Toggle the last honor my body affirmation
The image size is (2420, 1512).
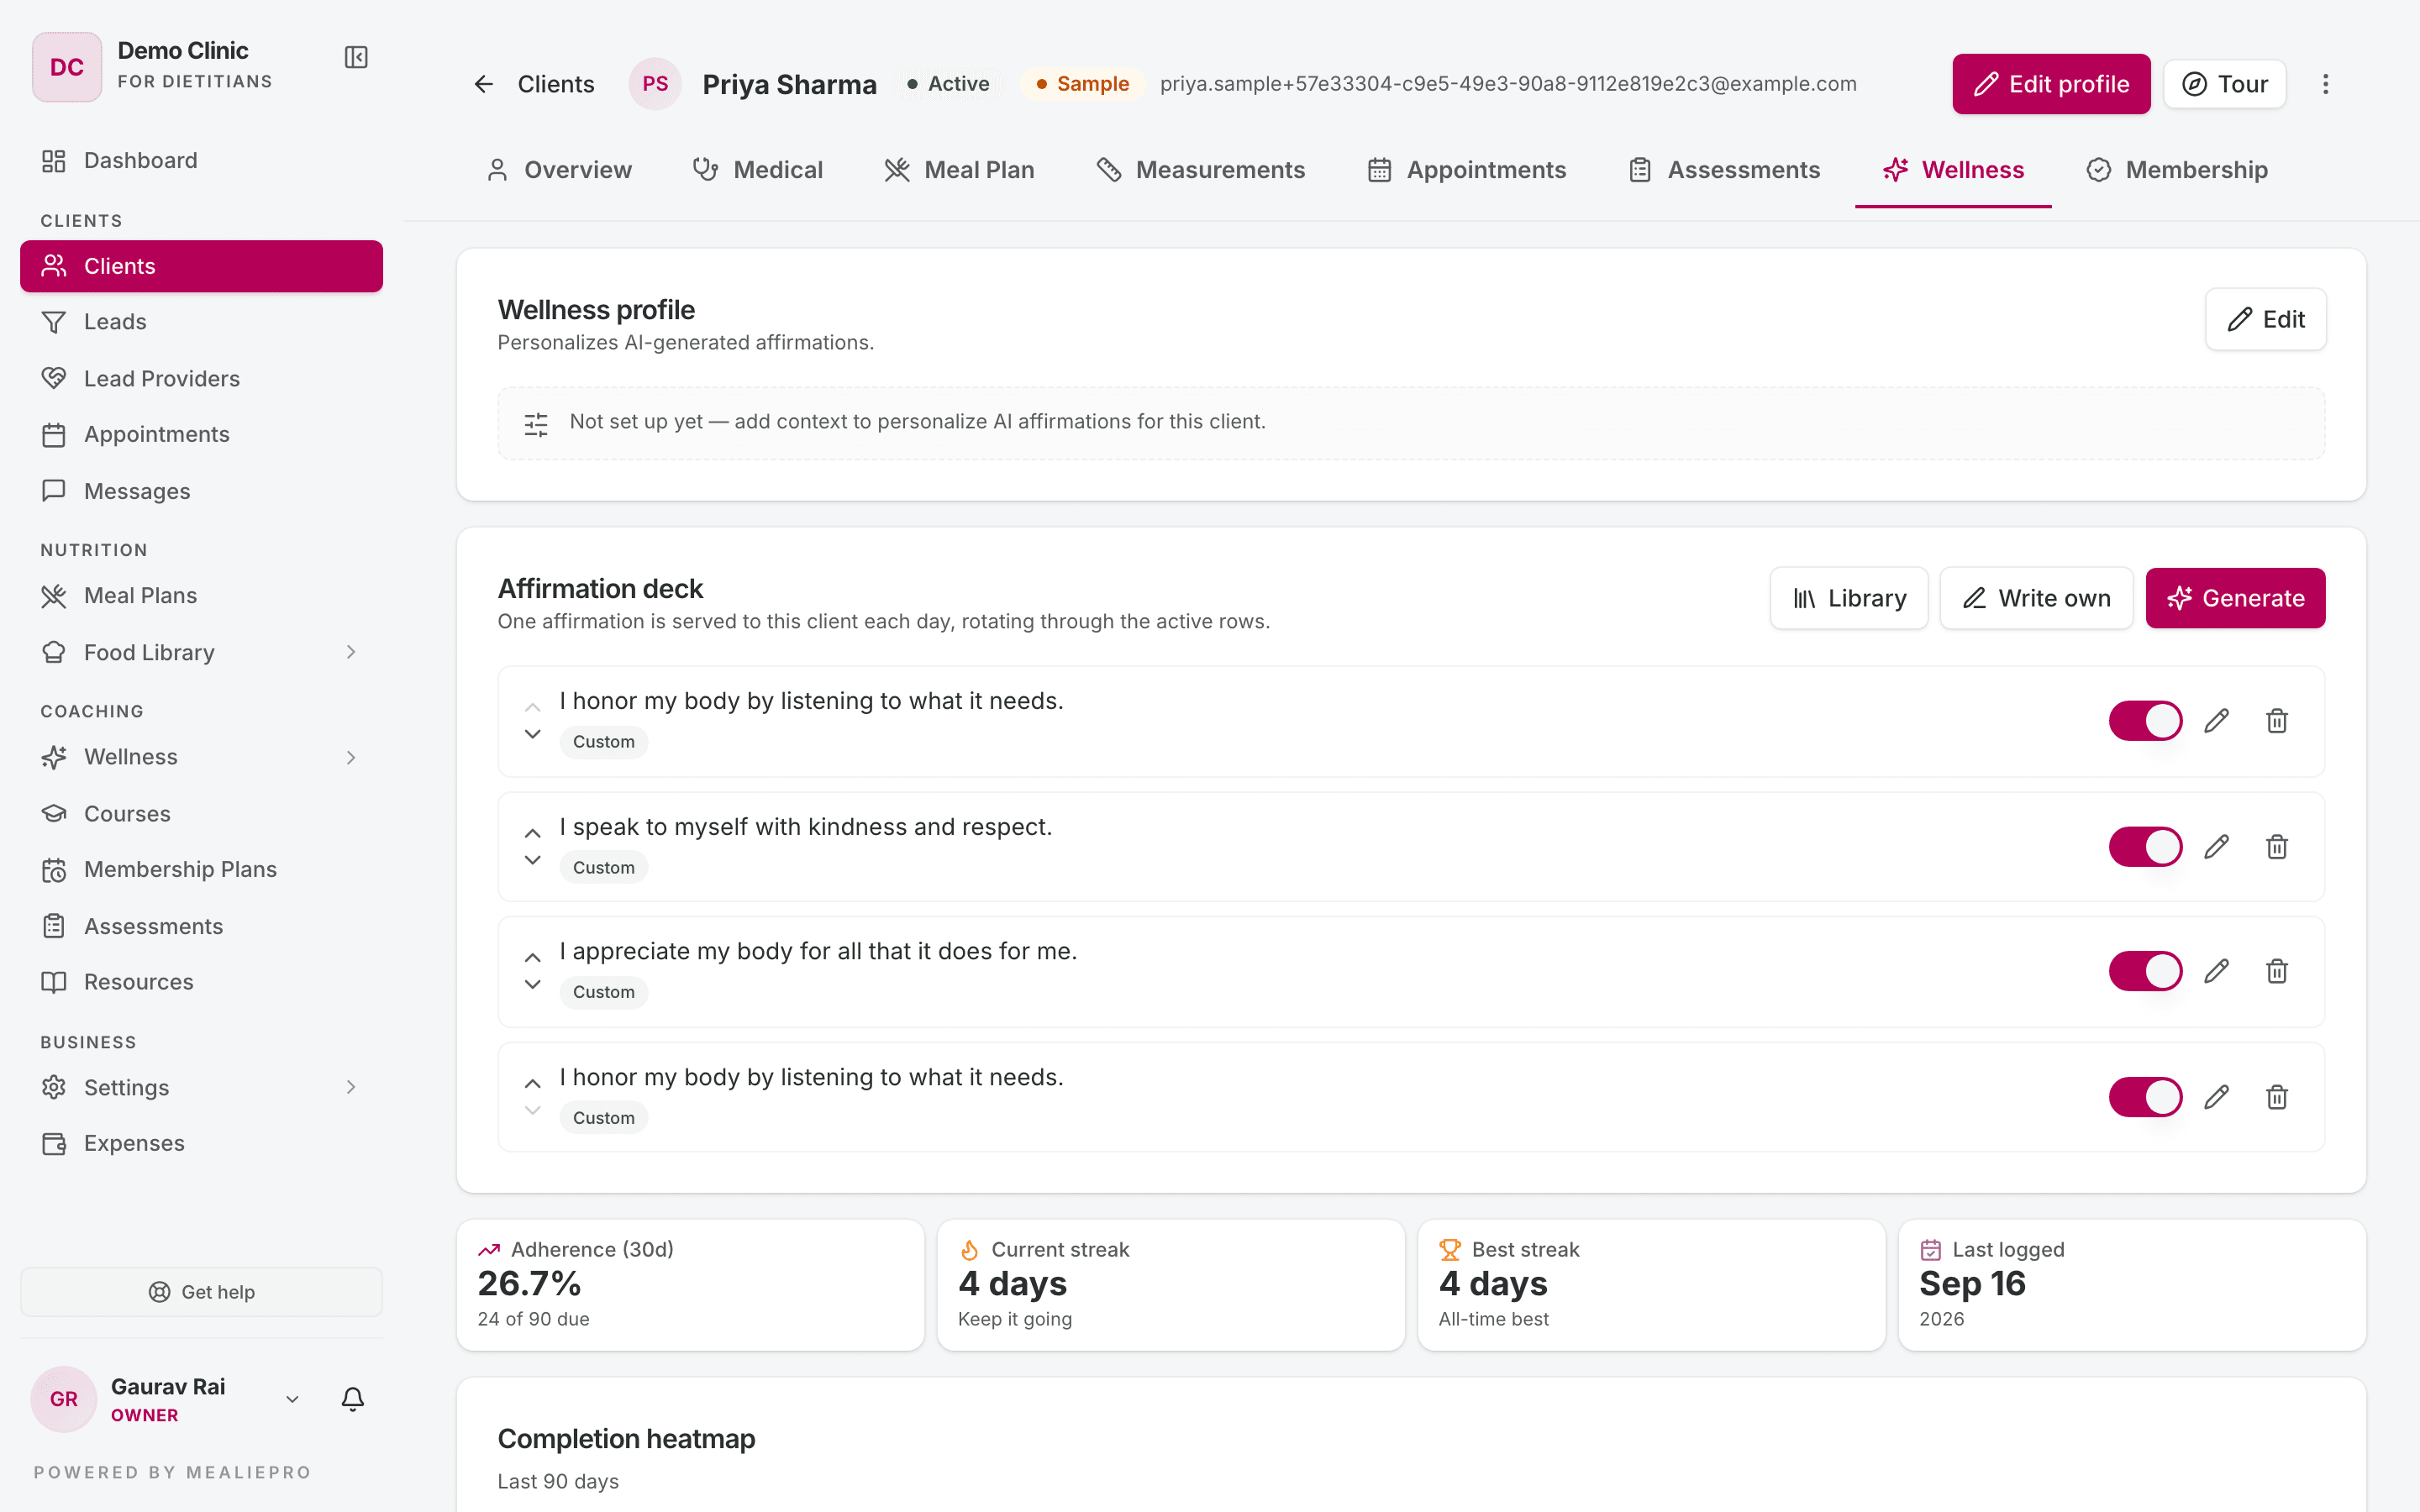(x=2145, y=1097)
